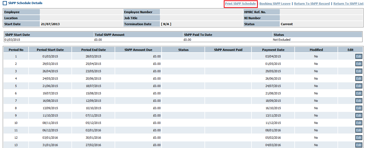Click the Print ShPP Schedule link
This screenshot has height=148, width=365.
[x=240, y=4]
